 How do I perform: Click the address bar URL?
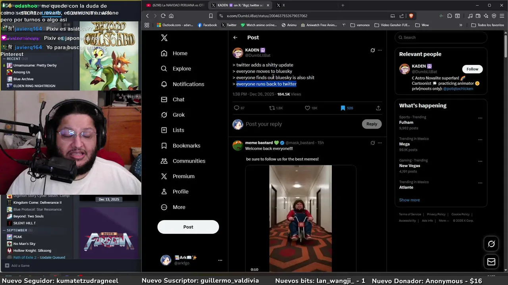[267, 16]
